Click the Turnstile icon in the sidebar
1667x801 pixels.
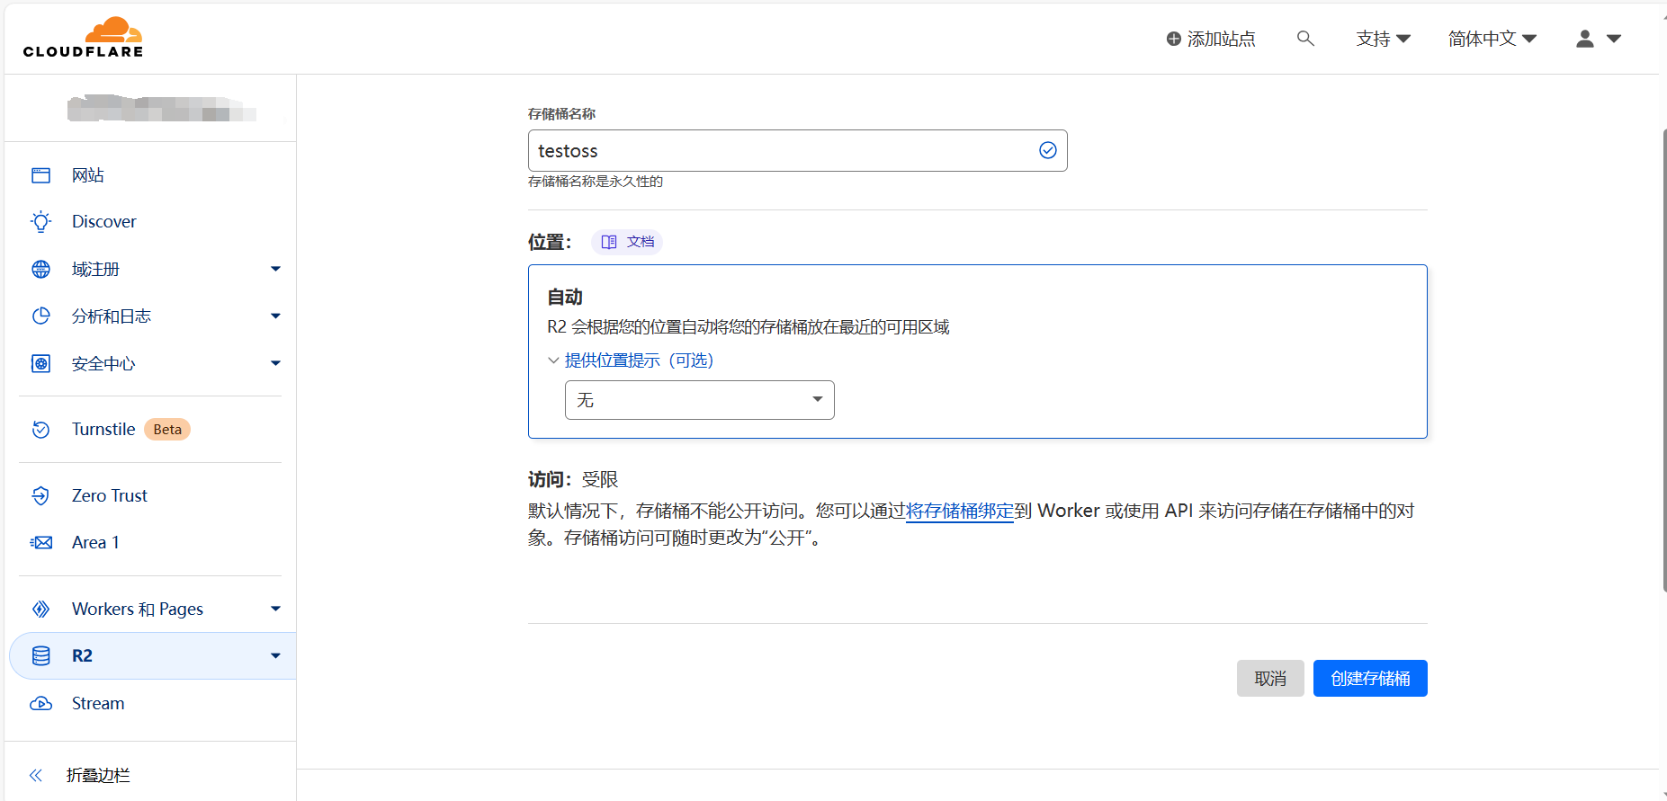(41, 430)
